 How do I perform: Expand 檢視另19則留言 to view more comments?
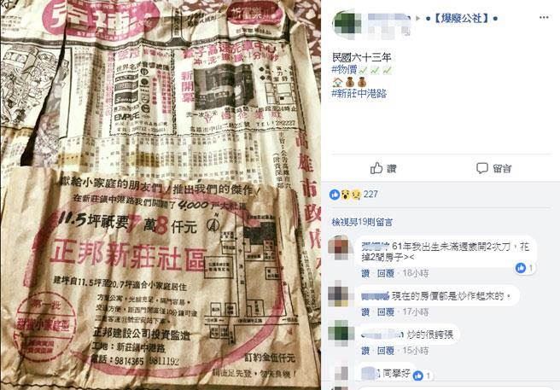click(362, 222)
